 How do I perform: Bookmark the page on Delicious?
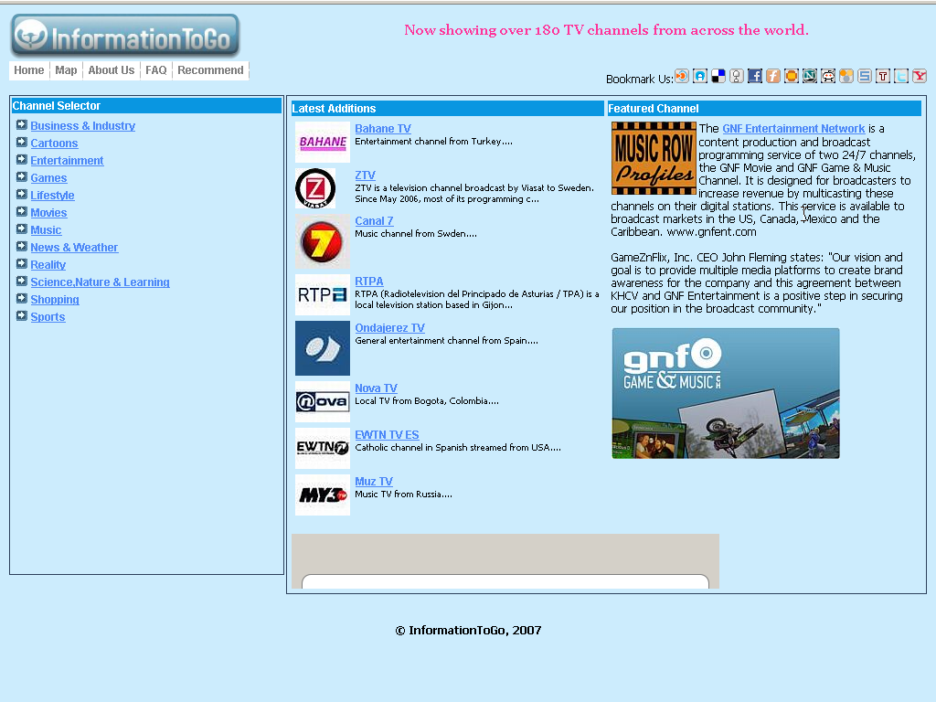point(718,76)
